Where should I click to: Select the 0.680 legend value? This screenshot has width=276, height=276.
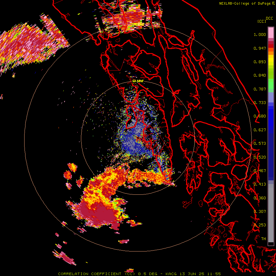[x=260, y=116]
